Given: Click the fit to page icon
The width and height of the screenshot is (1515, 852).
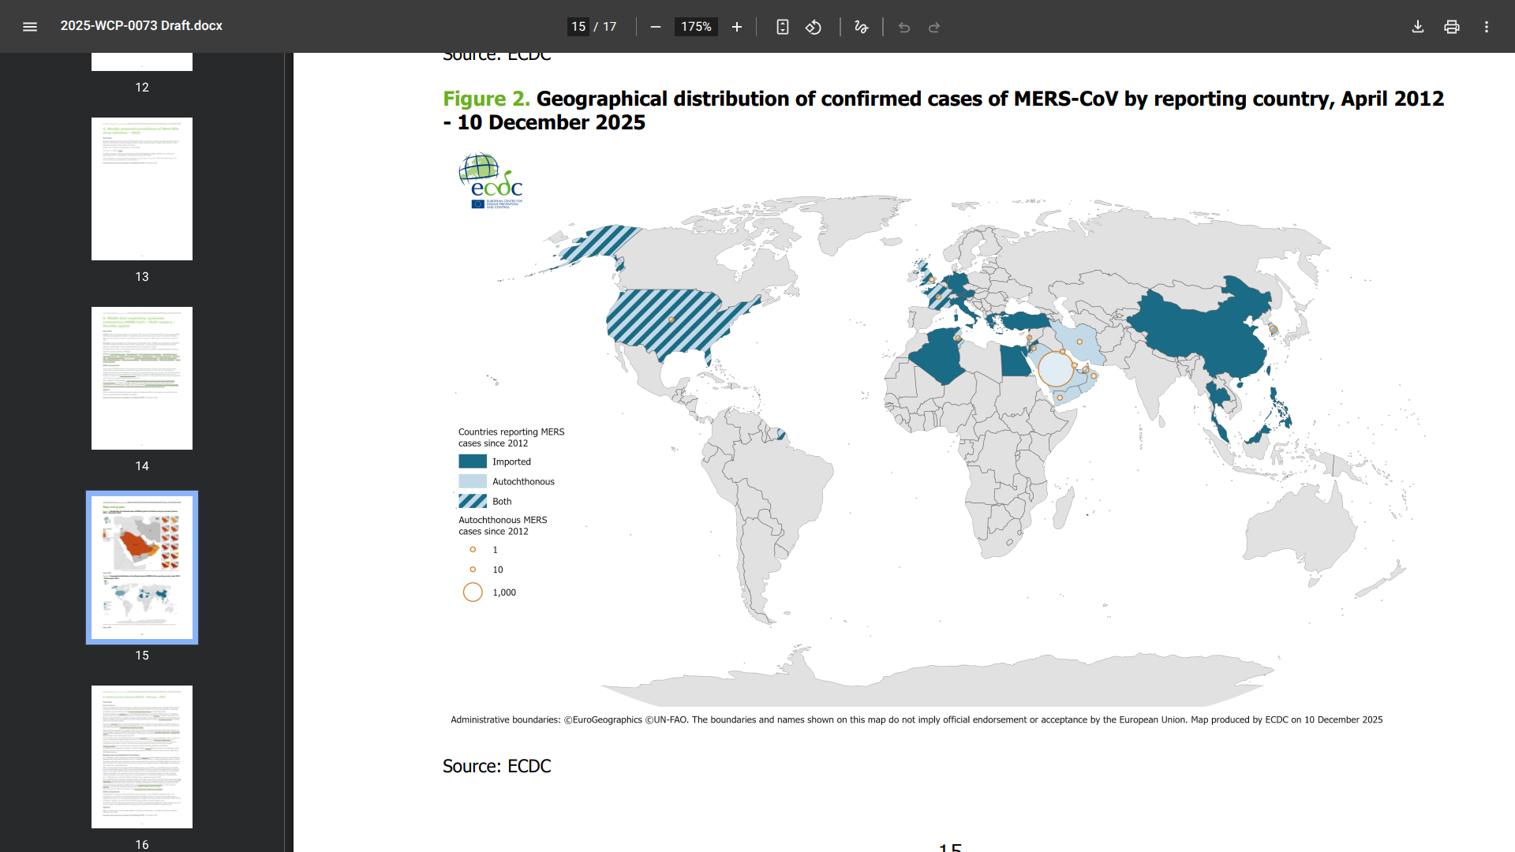Looking at the screenshot, I should point(782,27).
